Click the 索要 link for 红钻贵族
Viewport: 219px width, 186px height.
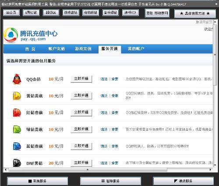pos(115,112)
